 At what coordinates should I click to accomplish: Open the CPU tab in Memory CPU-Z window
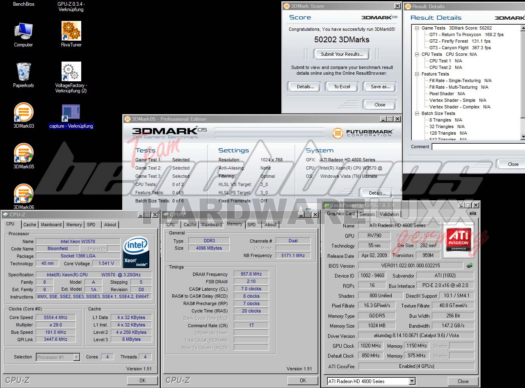171,225
